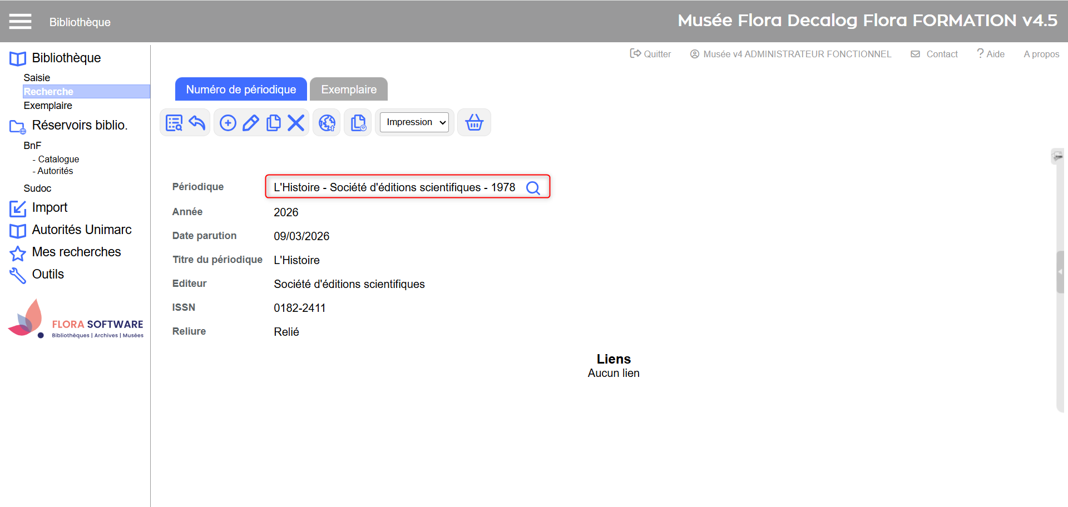The image size is (1068, 507).
Task: Click the Quitter link
Action: pyautogui.click(x=651, y=54)
